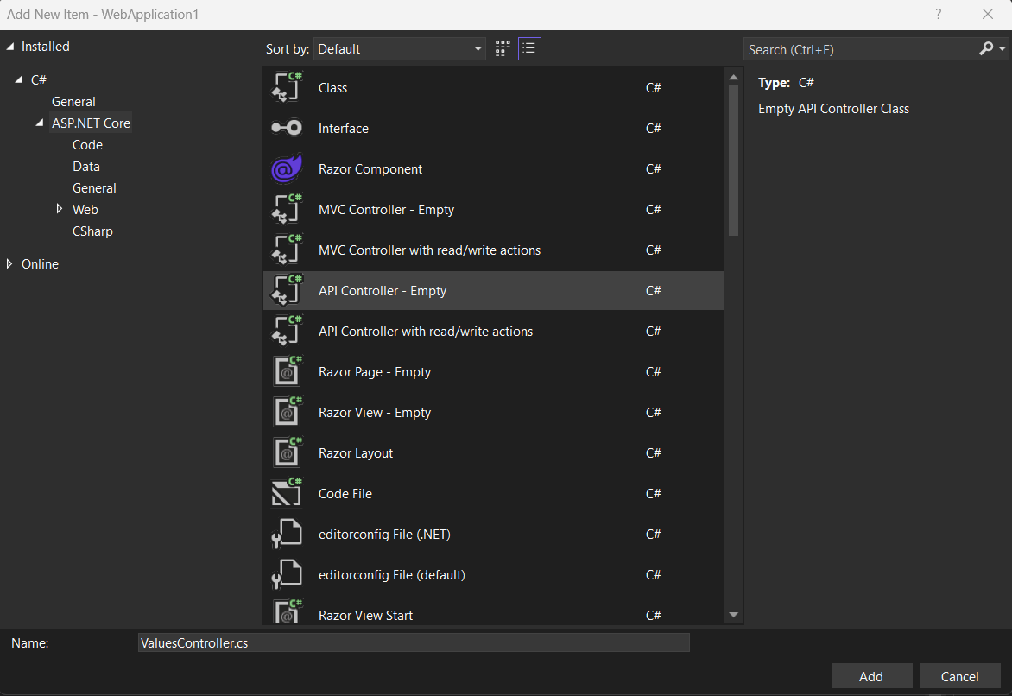
Task: Expand the Online section
Action: pos(9,263)
